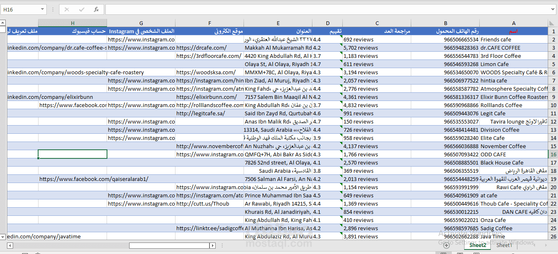
Task: Select the Sheet2 tab
Action: 478,245
